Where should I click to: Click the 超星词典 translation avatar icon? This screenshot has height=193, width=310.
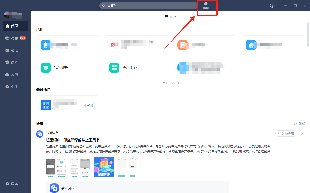(40, 134)
